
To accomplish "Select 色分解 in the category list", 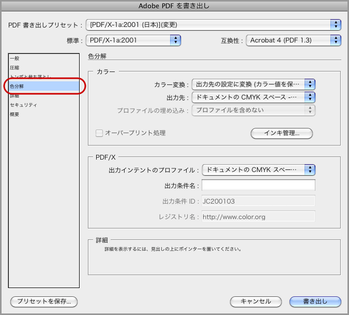I will 44,86.
